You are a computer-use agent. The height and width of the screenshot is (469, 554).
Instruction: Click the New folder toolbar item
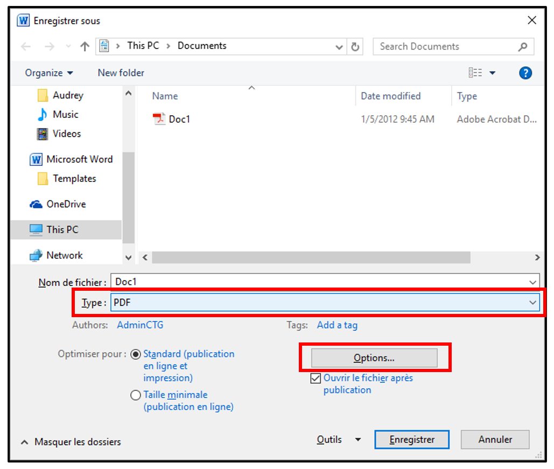tap(121, 73)
